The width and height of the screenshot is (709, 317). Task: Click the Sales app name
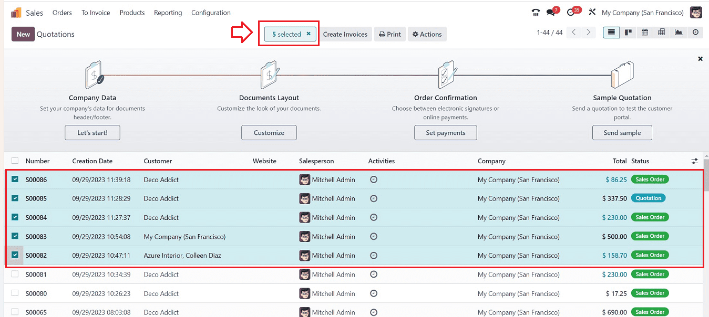point(35,13)
